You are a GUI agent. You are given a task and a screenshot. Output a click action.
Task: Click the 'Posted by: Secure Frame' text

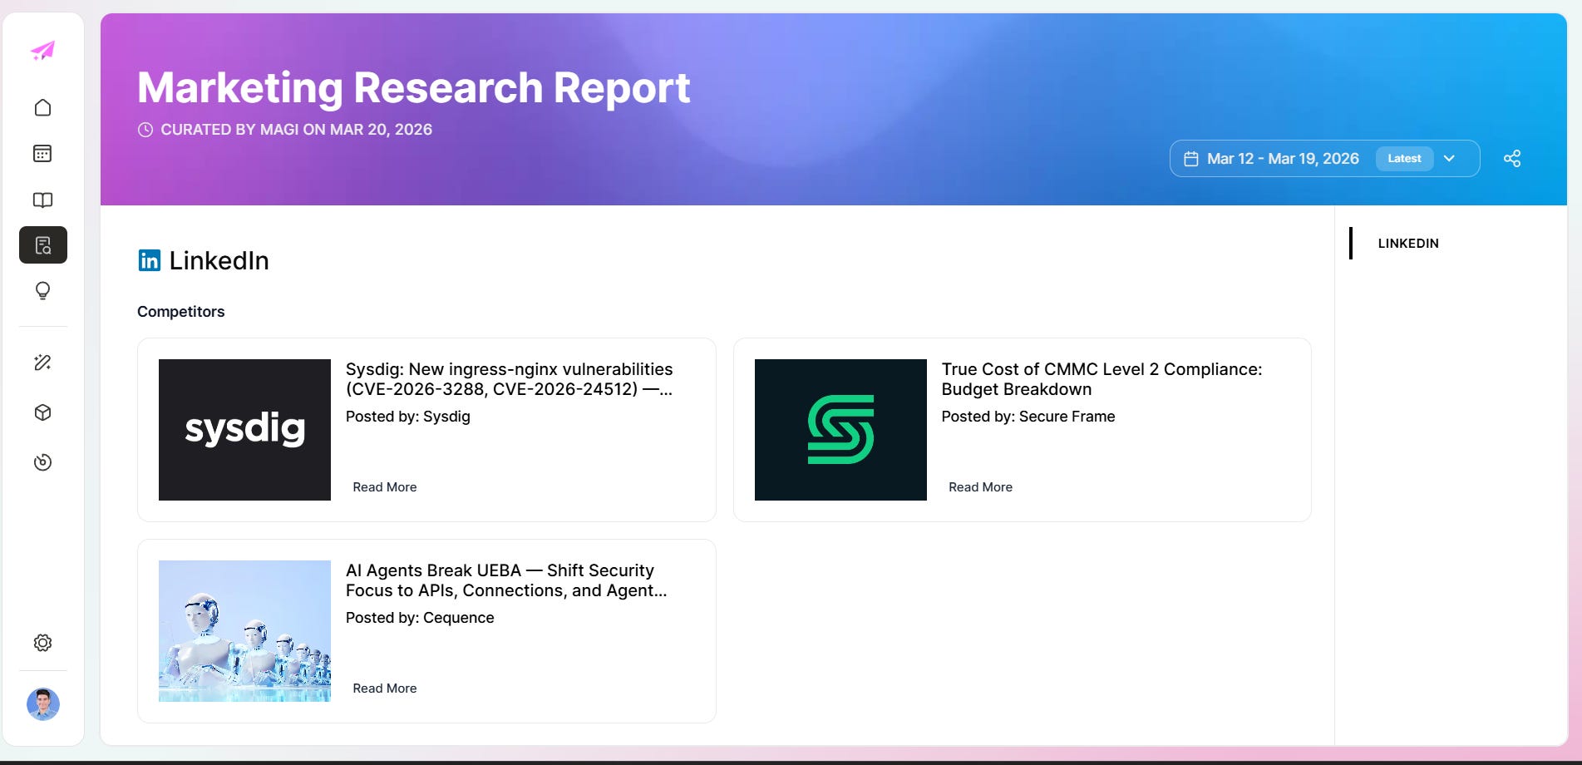tap(1028, 417)
